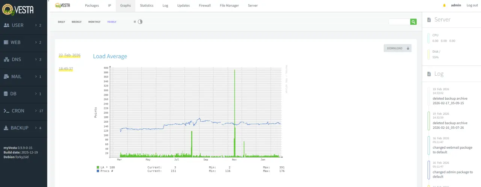
Task: Open the DB database icon
Action: [x=6, y=94]
